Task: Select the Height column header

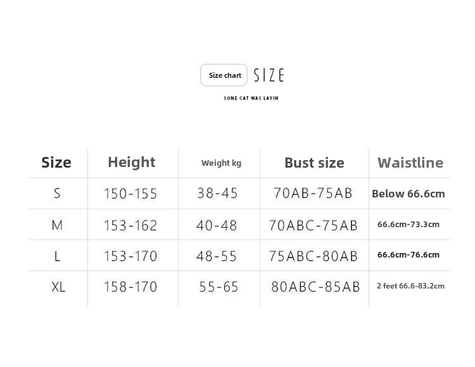Action: (x=132, y=162)
